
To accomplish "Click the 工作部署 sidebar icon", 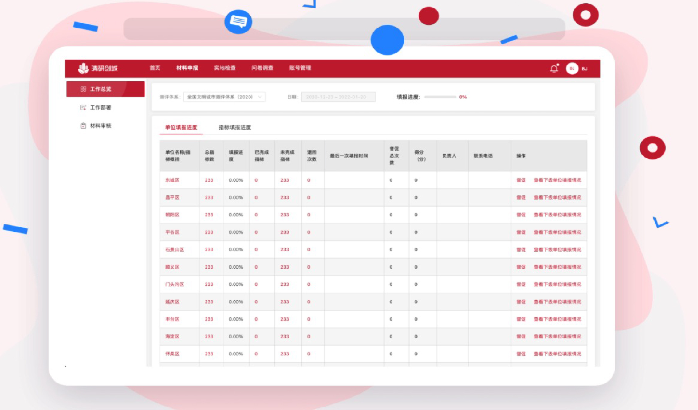I will tap(83, 107).
